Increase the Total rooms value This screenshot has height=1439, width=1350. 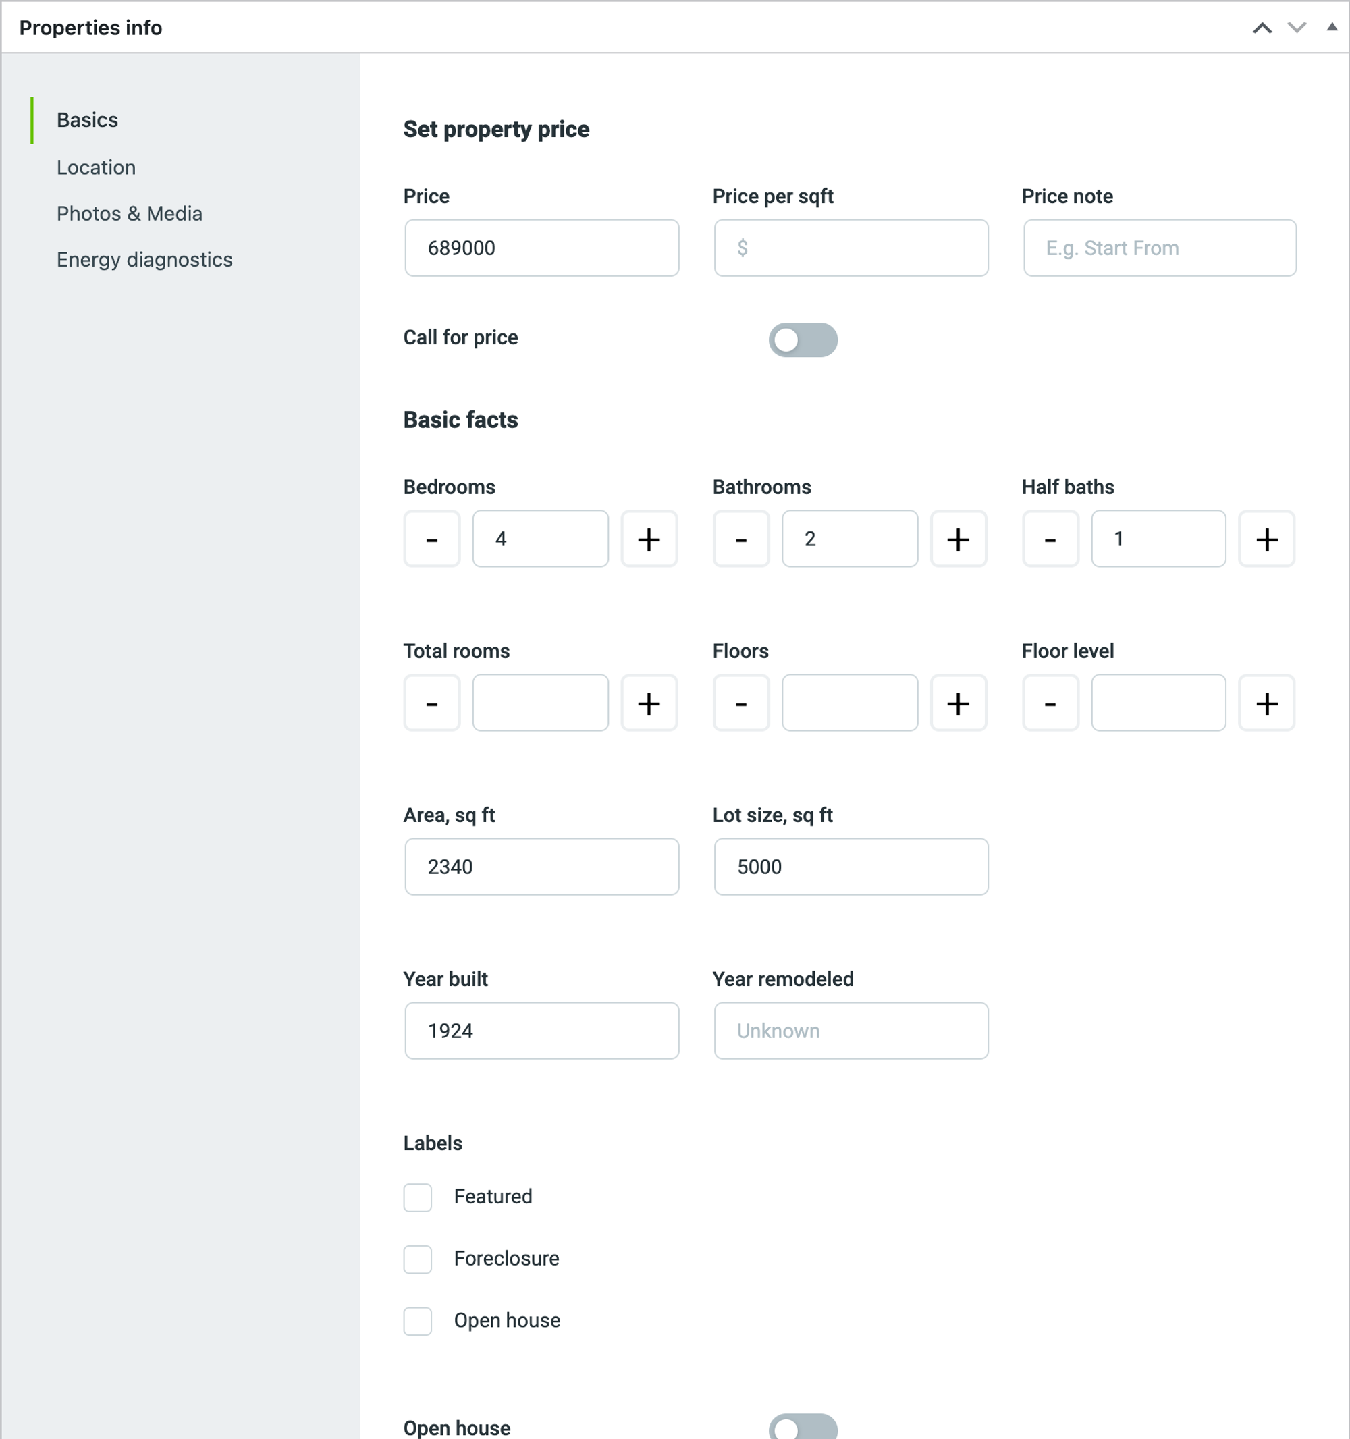click(649, 703)
